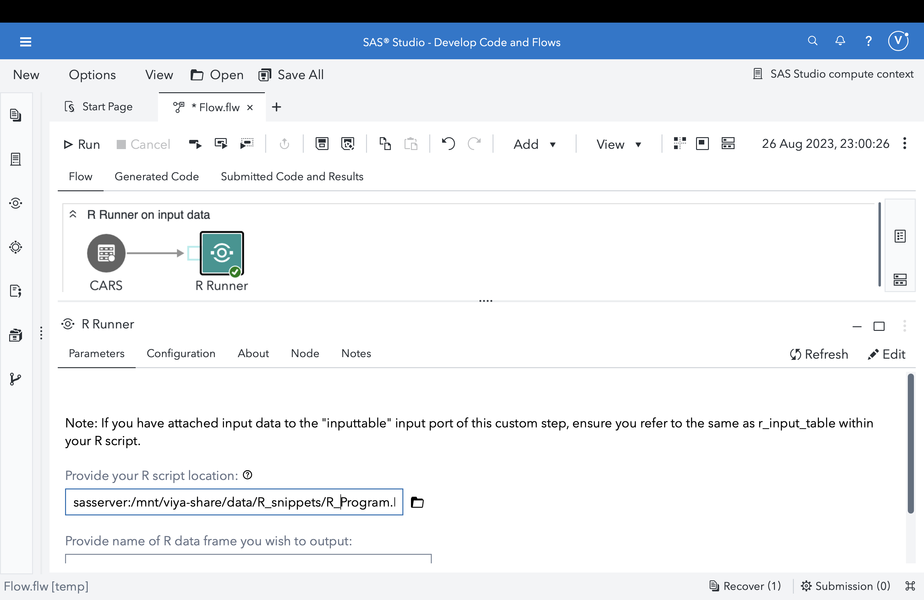Click the arrange nodes icon in the toolbar

(x=680, y=144)
